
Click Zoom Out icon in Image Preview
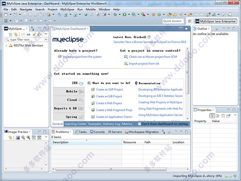(23, 138)
